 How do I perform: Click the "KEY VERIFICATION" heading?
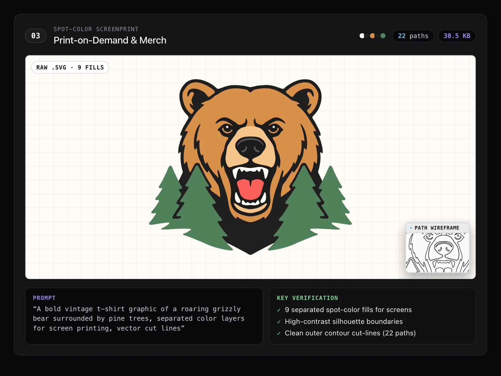(x=307, y=298)
